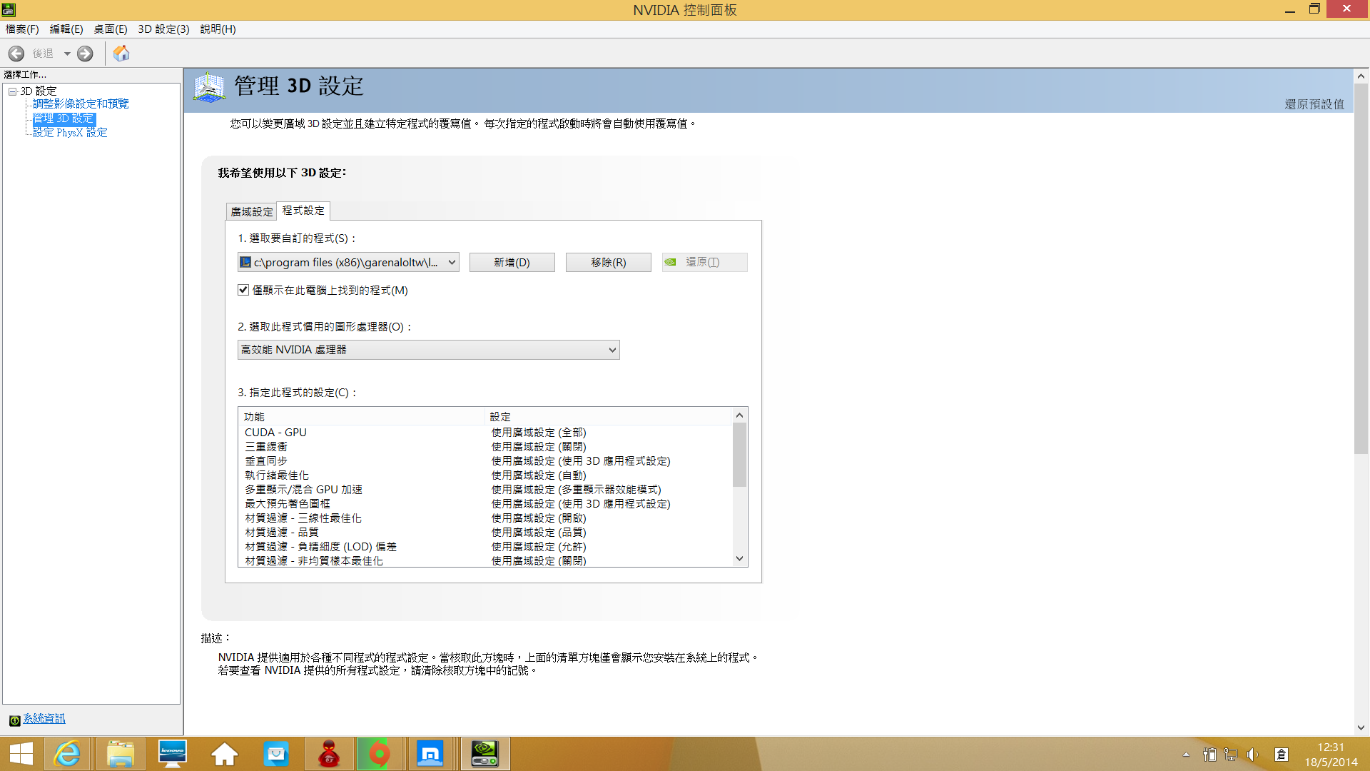Show hidden tray icons arrow
This screenshot has height=771, width=1370.
tap(1186, 755)
